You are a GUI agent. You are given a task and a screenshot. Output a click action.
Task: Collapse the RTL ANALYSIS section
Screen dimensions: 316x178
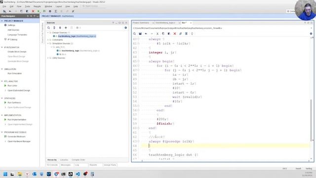2,81
